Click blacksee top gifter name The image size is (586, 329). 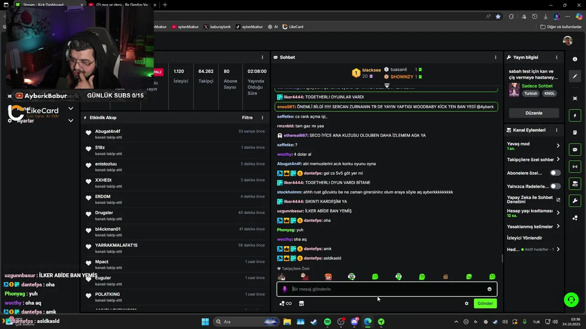(371, 70)
